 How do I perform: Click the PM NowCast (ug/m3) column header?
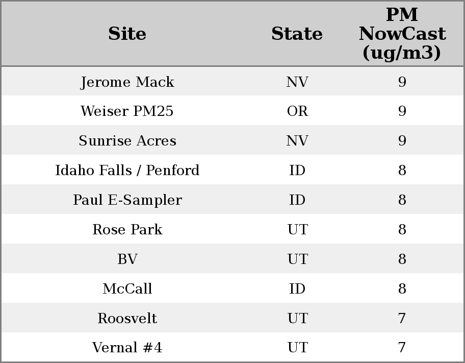pyautogui.click(x=402, y=34)
